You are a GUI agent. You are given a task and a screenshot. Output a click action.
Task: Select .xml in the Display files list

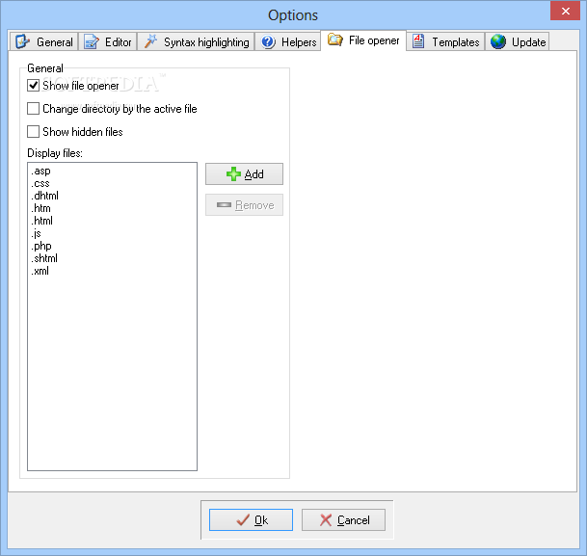click(112, 271)
